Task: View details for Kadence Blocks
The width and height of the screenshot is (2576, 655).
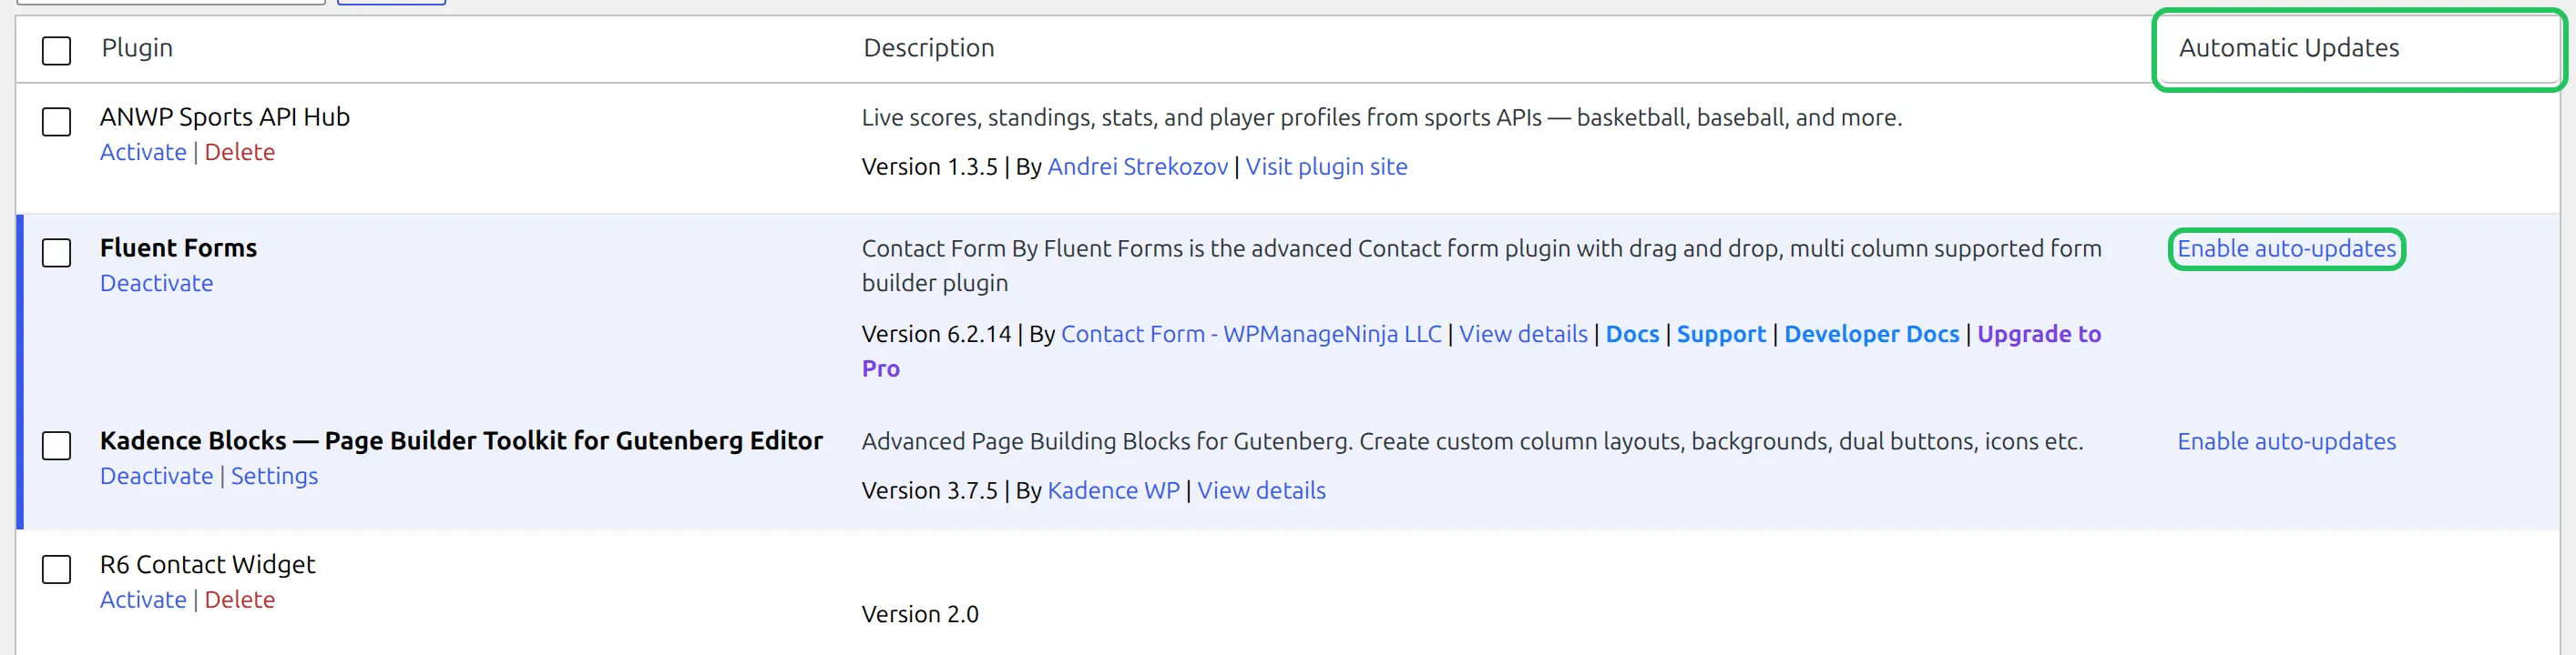Action: pos(1261,491)
